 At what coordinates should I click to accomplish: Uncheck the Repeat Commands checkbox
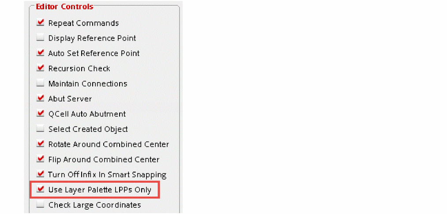(x=41, y=23)
